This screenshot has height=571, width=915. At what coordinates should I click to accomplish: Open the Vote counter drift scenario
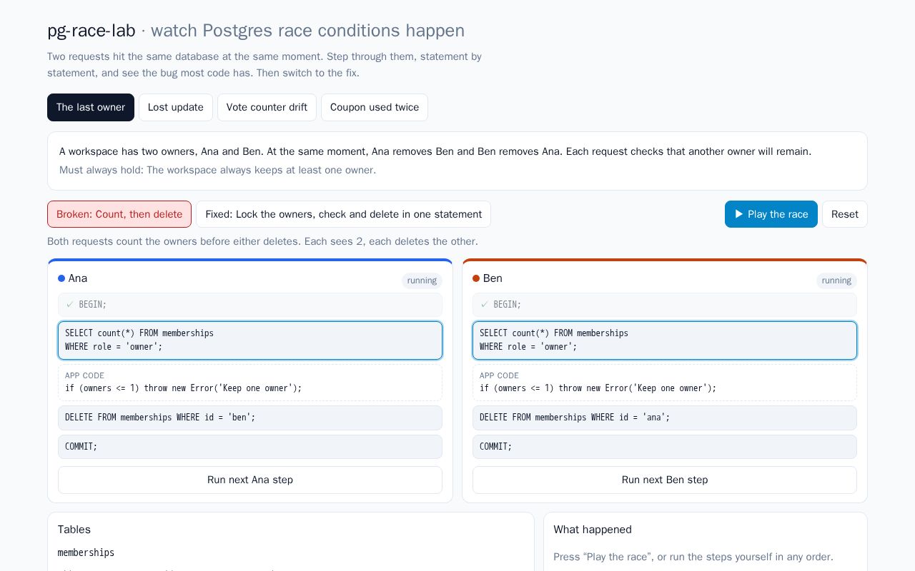267,107
